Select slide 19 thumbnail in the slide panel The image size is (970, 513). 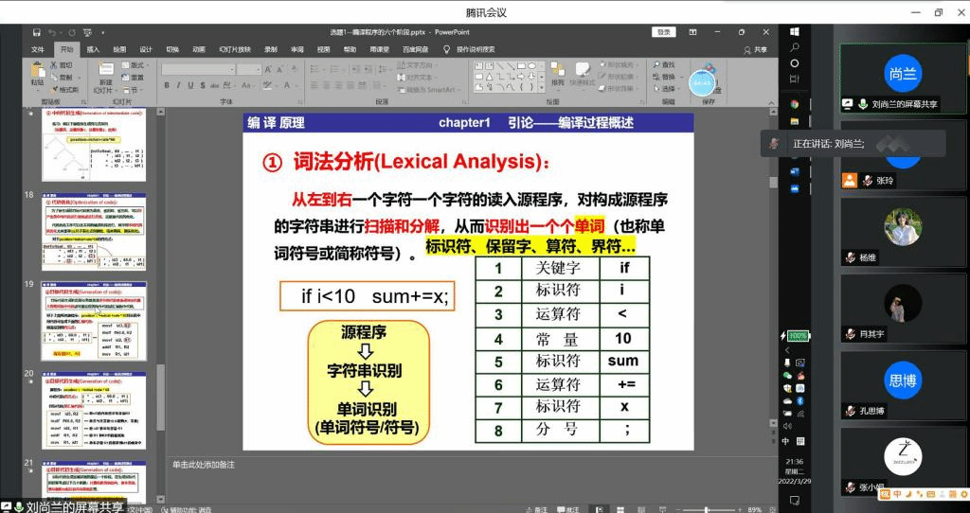94,321
